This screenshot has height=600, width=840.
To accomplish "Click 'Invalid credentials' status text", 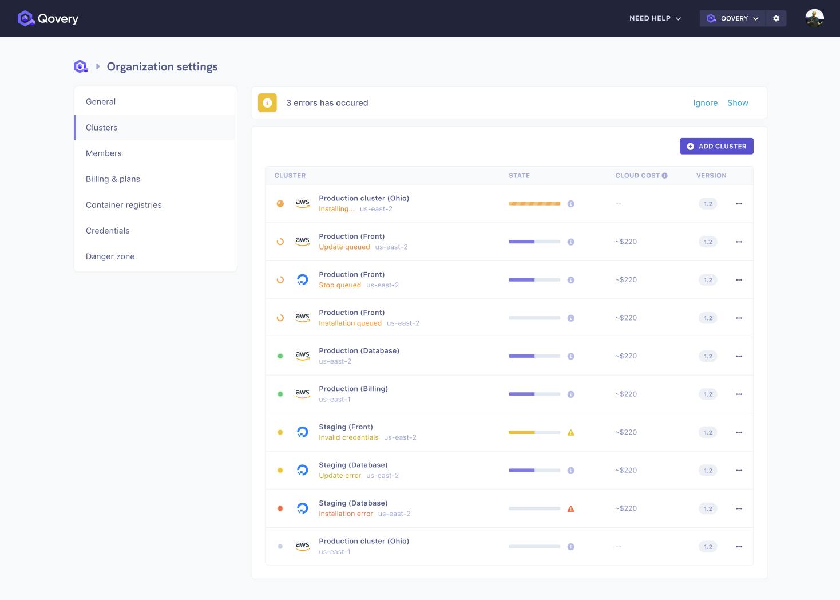I will 348,437.
